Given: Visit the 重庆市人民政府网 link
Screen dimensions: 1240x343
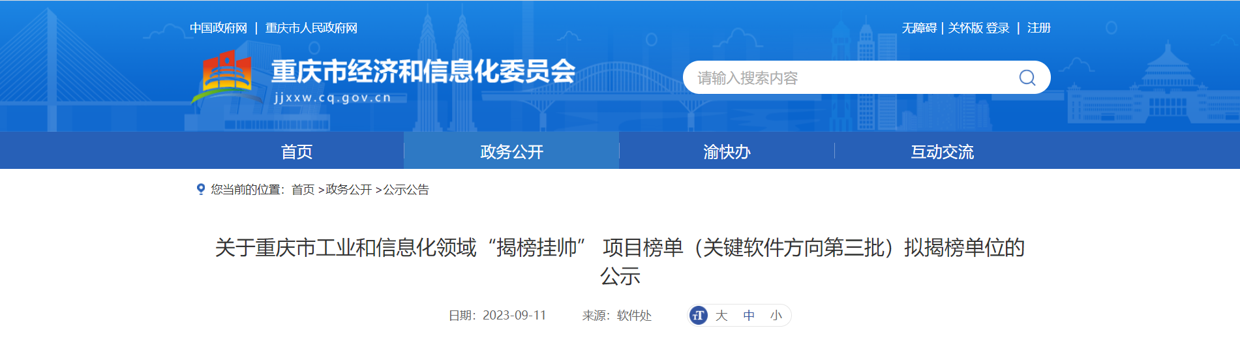Looking at the screenshot, I should coord(311,28).
